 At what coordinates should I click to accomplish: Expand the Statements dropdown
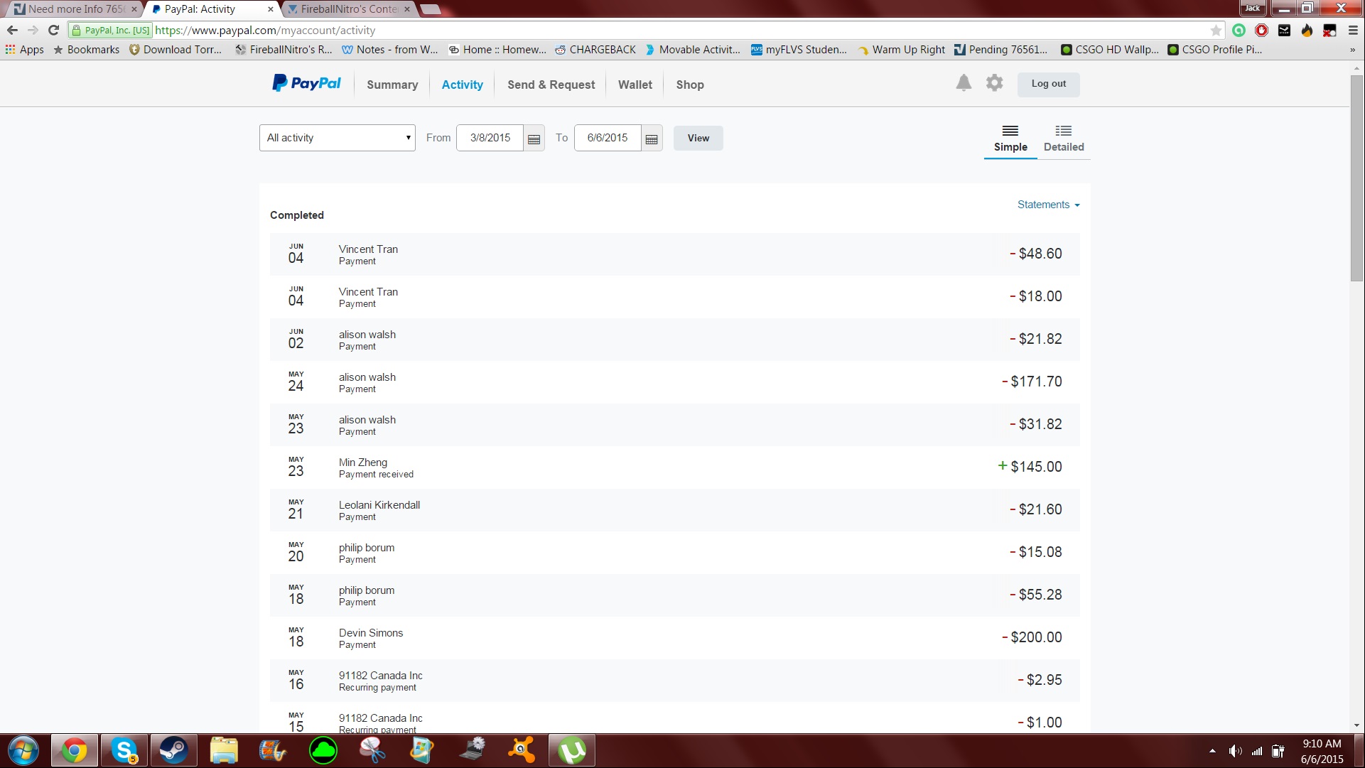pos(1048,205)
